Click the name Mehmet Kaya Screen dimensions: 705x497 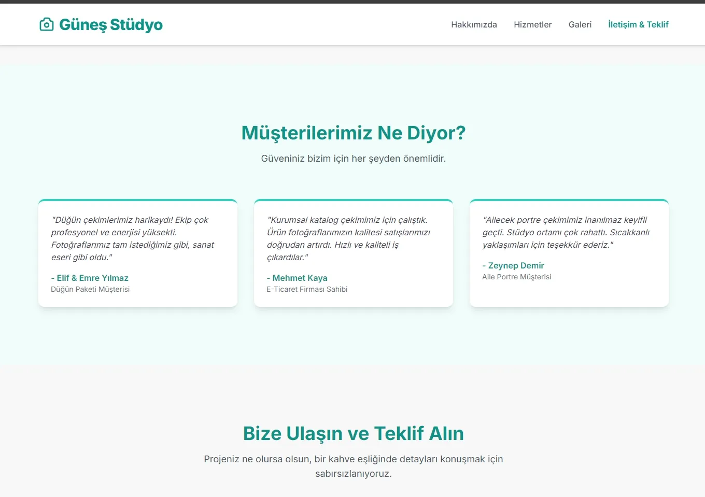[297, 278]
